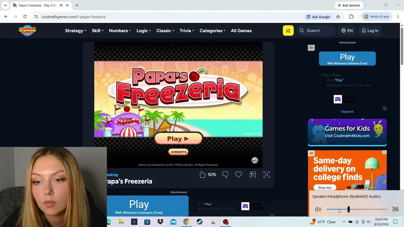Expand the Logic menu
This screenshot has height=227, width=404.
[x=144, y=31]
